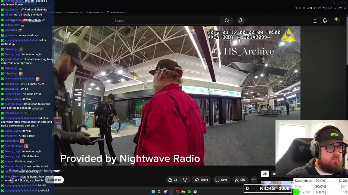Open Discord from the taskbar

tap(165, 192)
